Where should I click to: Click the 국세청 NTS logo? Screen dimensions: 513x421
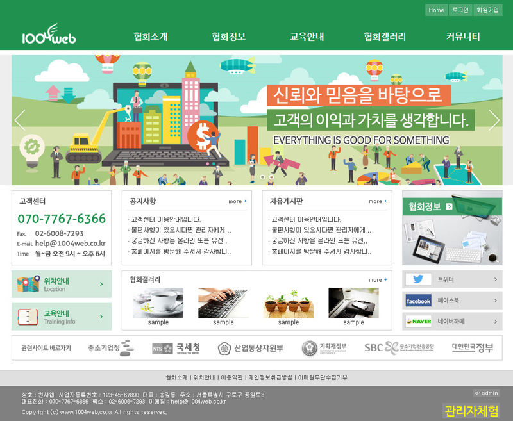click(176, 348)
